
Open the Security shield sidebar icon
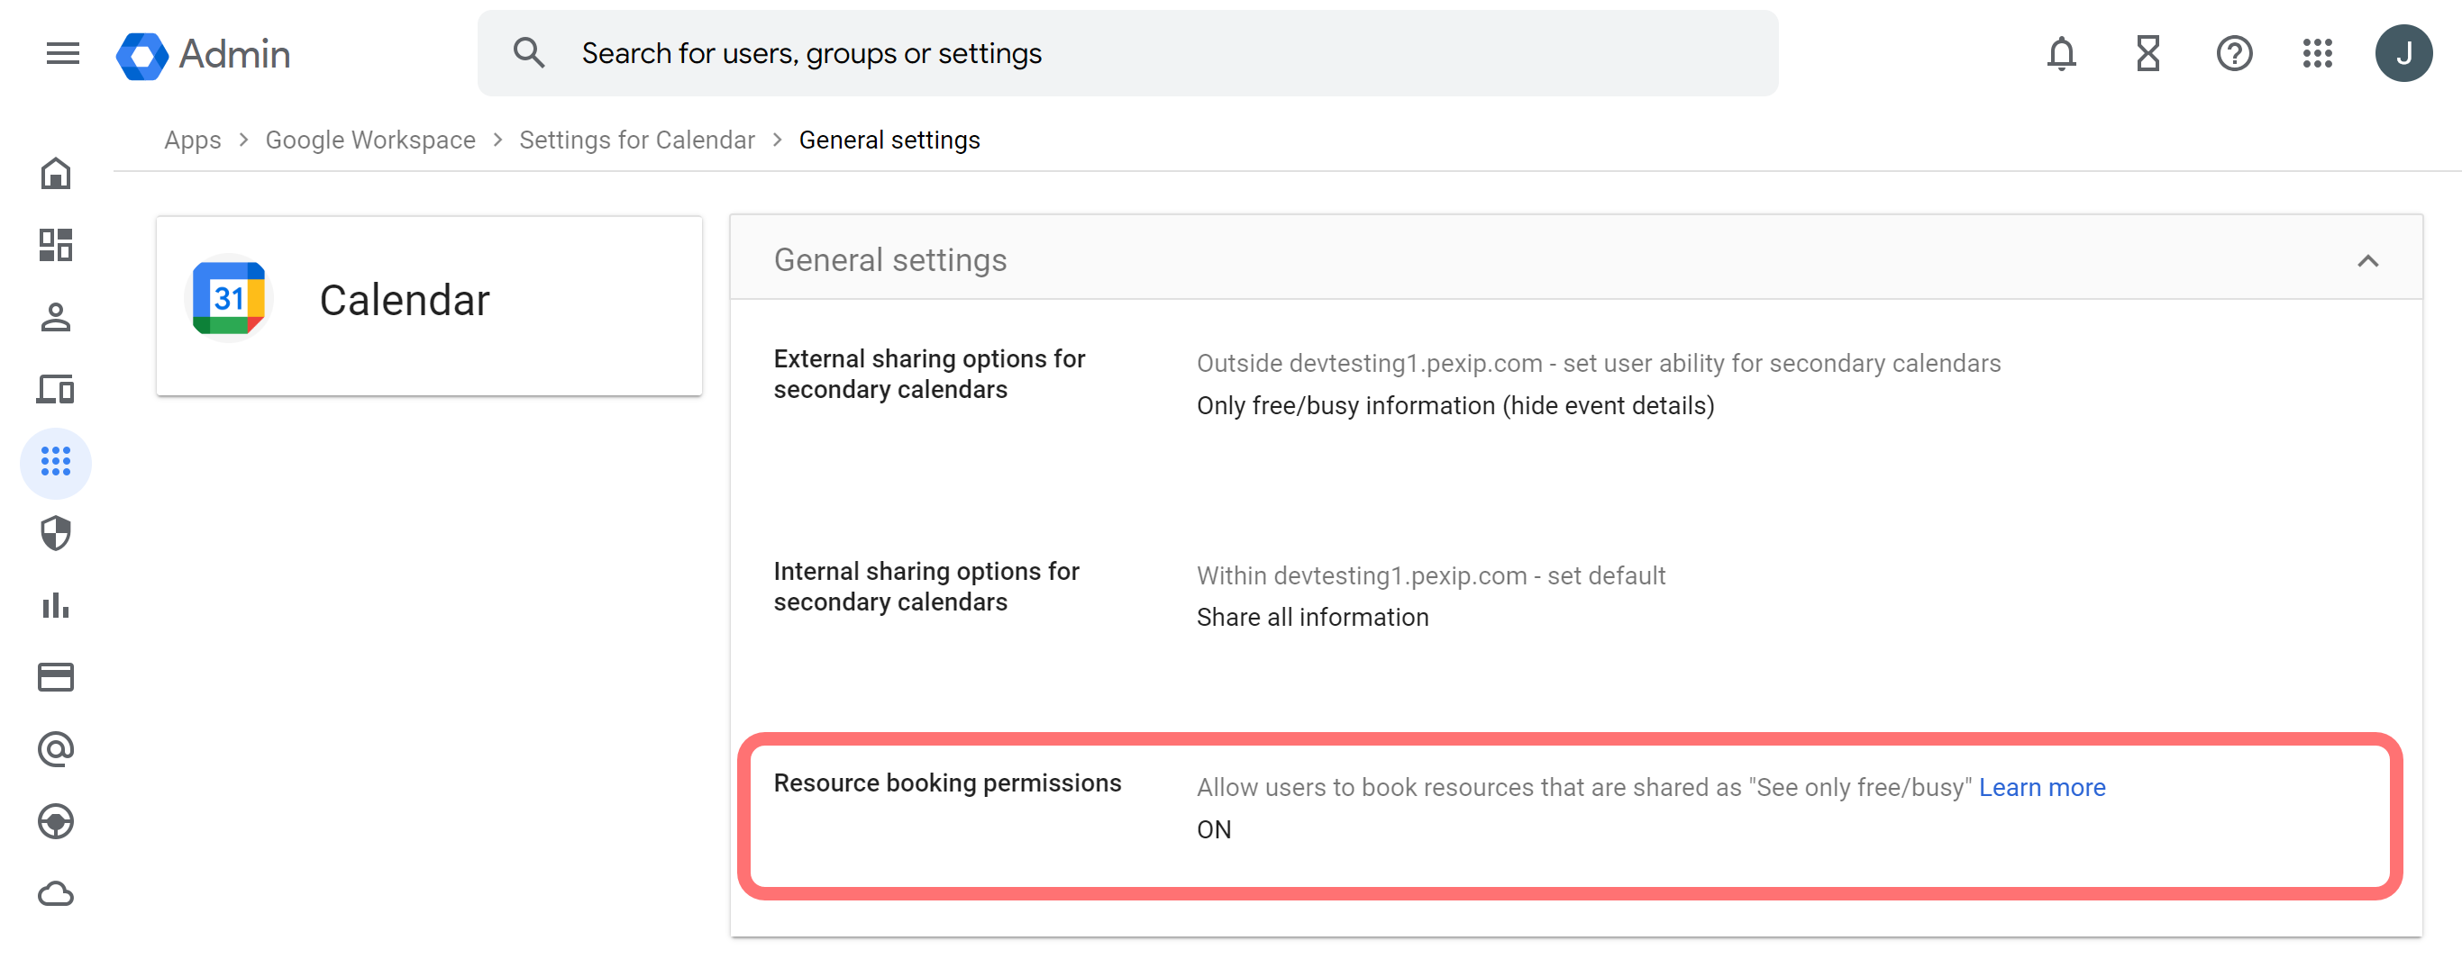coord(56,534)
